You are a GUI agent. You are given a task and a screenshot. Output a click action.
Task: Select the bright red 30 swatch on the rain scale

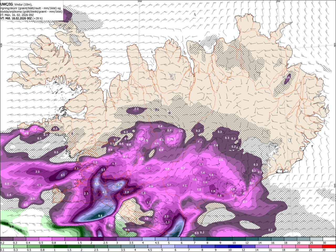(329, 246)
